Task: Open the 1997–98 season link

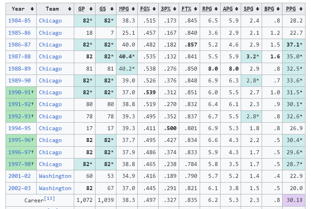Action: click(x=19, y=164)
